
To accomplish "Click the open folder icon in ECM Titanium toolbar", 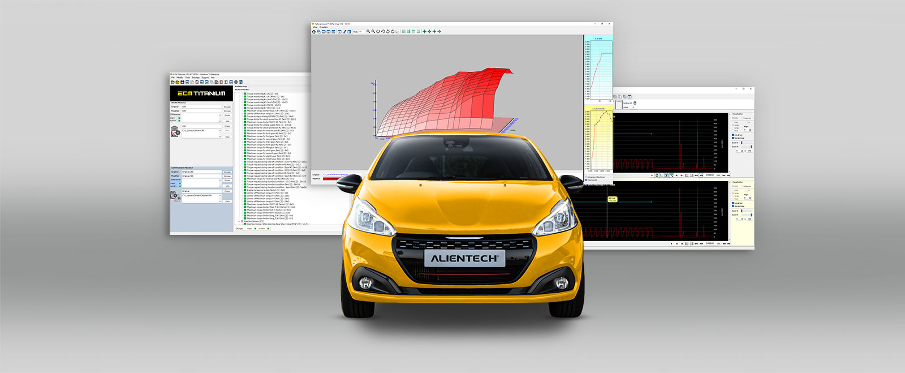I will [x=172, y=83].
